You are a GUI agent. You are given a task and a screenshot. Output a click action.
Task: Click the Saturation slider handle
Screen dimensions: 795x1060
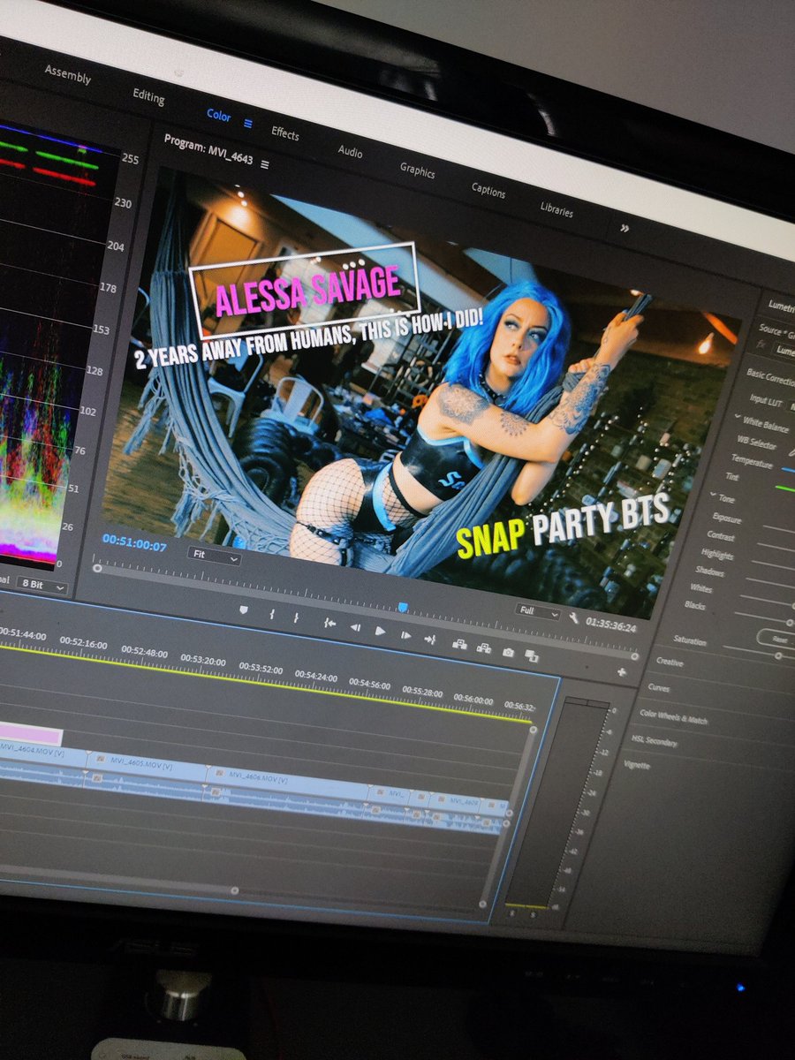(x=778, y=656)
